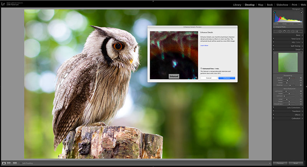Toggle HSL / Color panel switch
Image resolution: width=307 pixels, height=167 pixels.
(x=274, y=42)
